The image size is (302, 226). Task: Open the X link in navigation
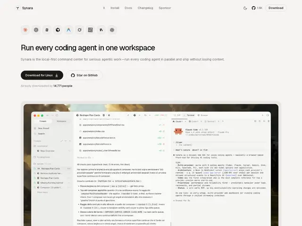[x=104, y=8]
